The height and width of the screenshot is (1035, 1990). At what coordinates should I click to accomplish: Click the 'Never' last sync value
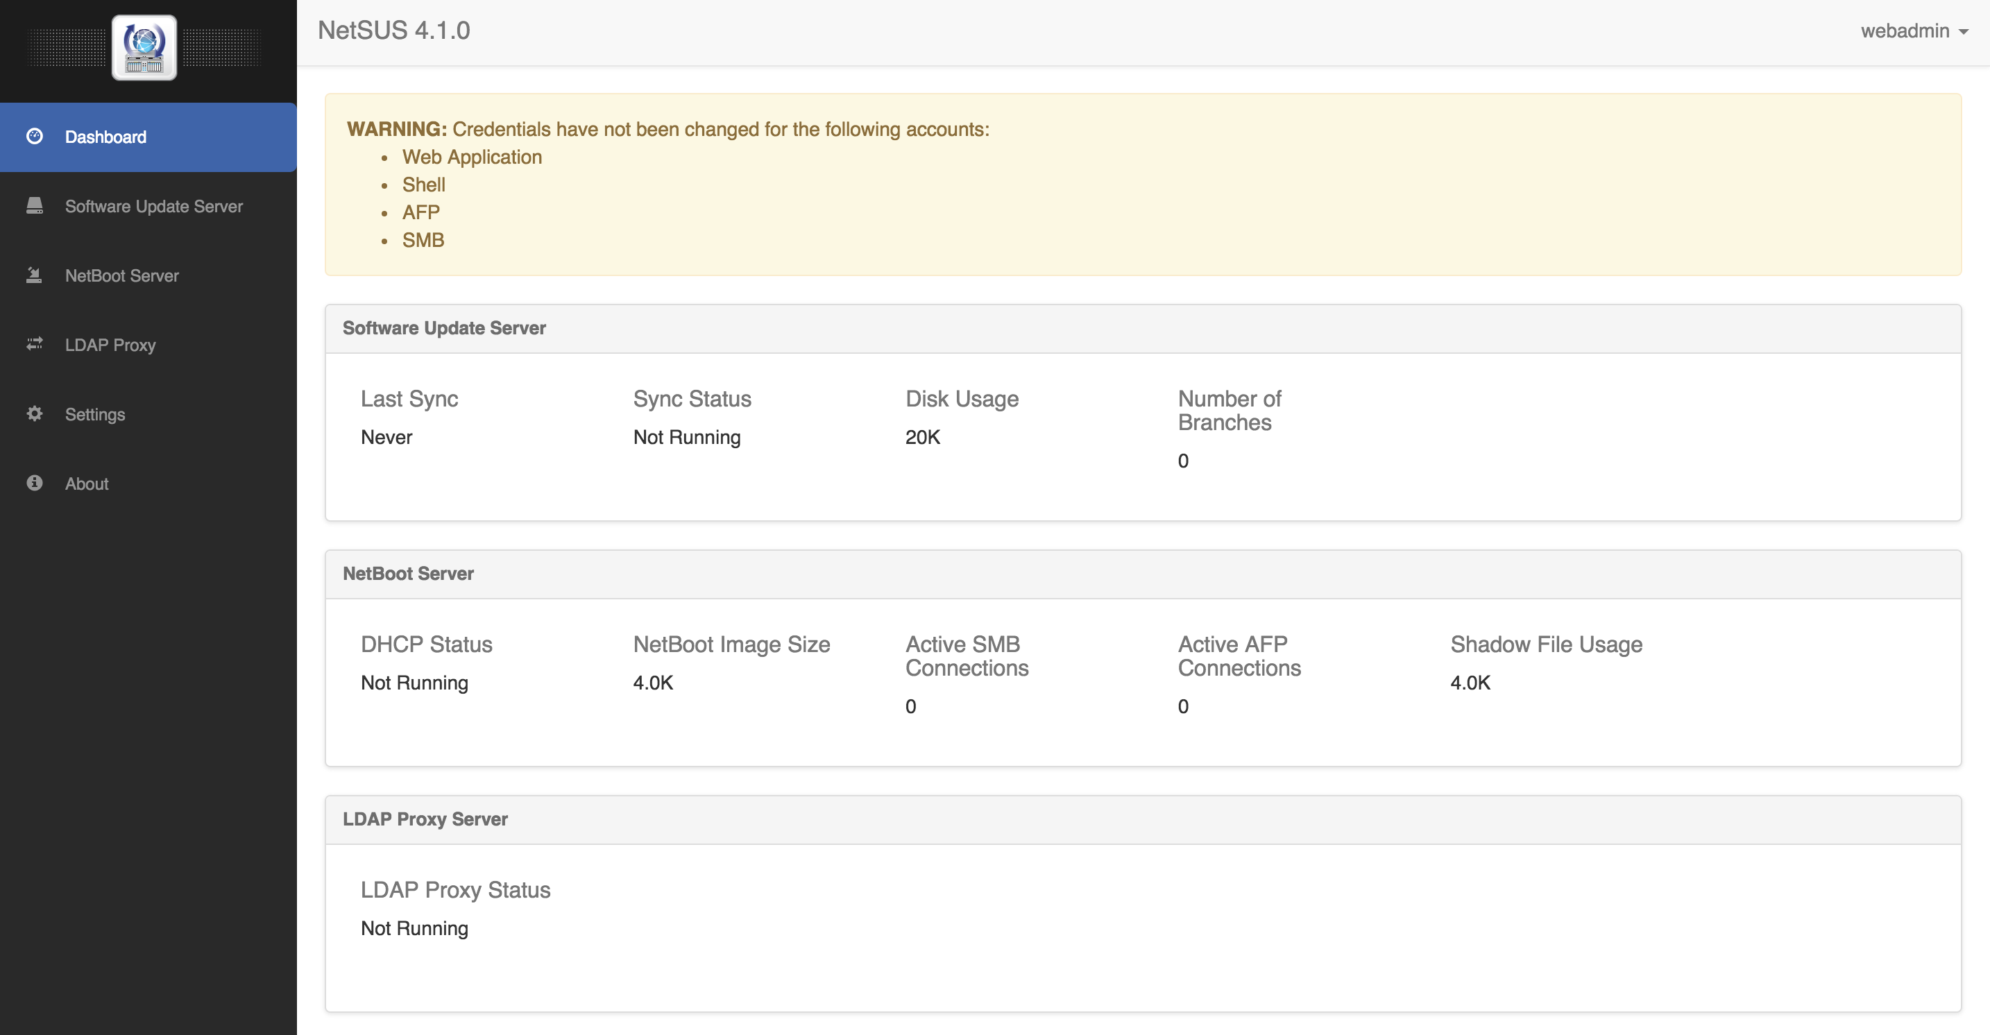386,437
